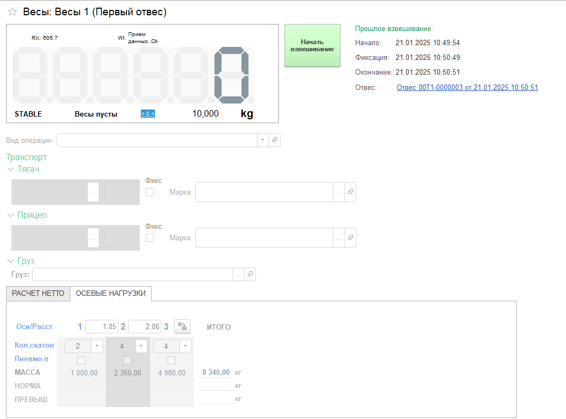The width and height of the screenshot is (566, 419).
Task: Switch to РАСЧЕТ НЕТТО tab
Action: 38,293
